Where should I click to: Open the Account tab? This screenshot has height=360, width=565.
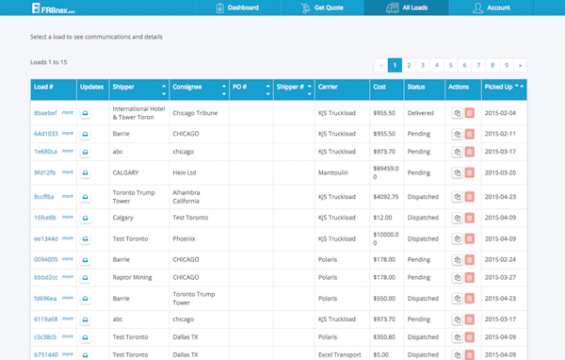(x=492, y=8)
